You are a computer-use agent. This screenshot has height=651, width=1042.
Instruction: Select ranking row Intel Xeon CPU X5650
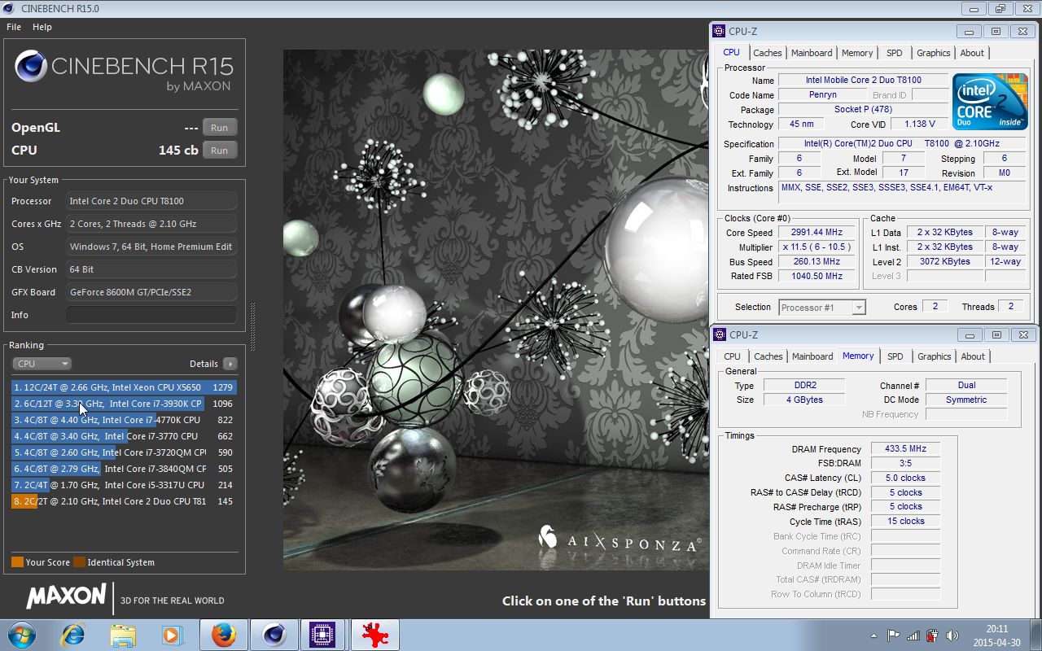point(124,387)
